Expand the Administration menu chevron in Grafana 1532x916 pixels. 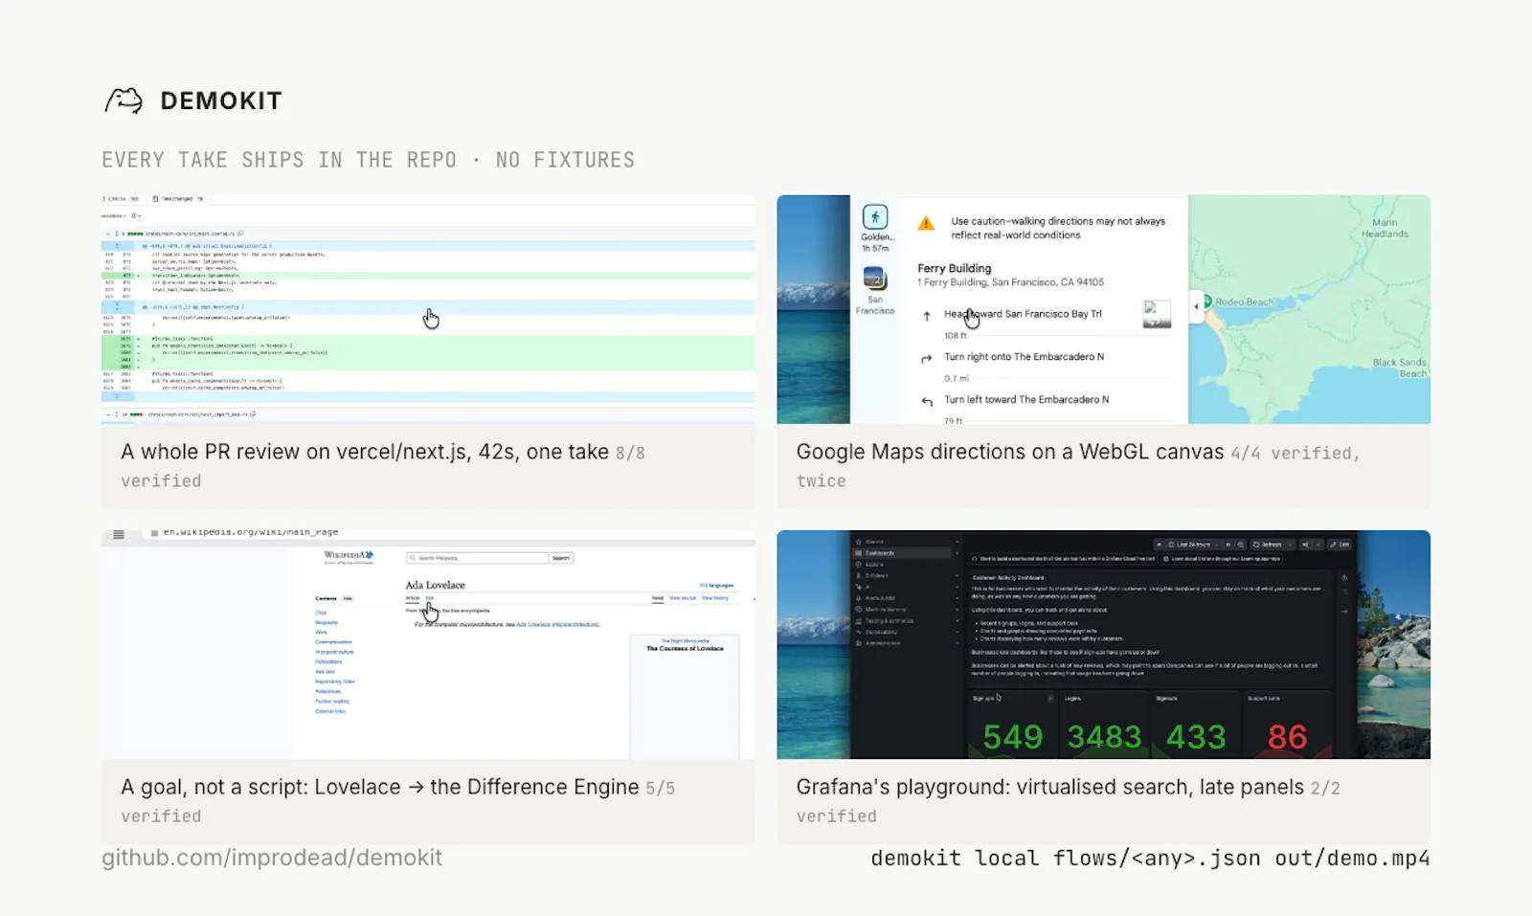pyautogui.click(x=957, y=643)
